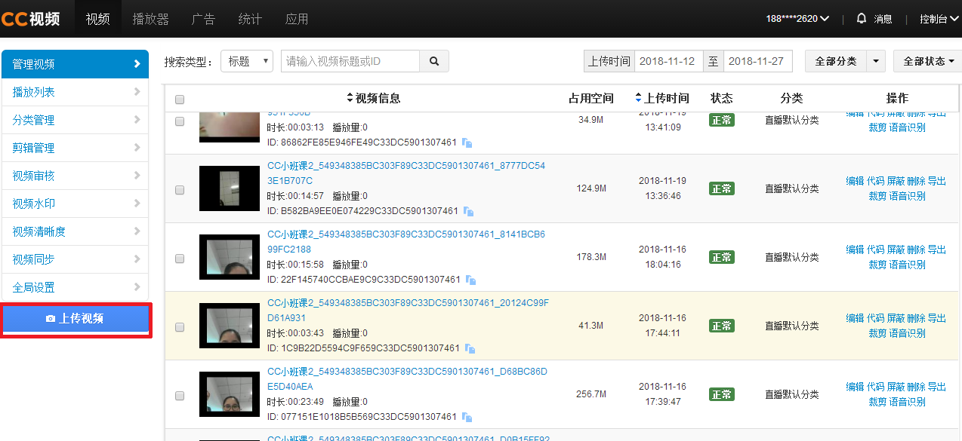Screen dimensions: 962x441
Task: Switch to the 播放器 top tab
Action: click(150, 19)
